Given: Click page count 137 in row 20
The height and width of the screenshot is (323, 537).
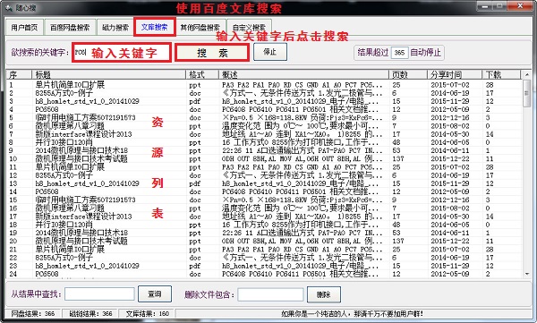Looking at the screenshot, I should click(x=398, y=241).
